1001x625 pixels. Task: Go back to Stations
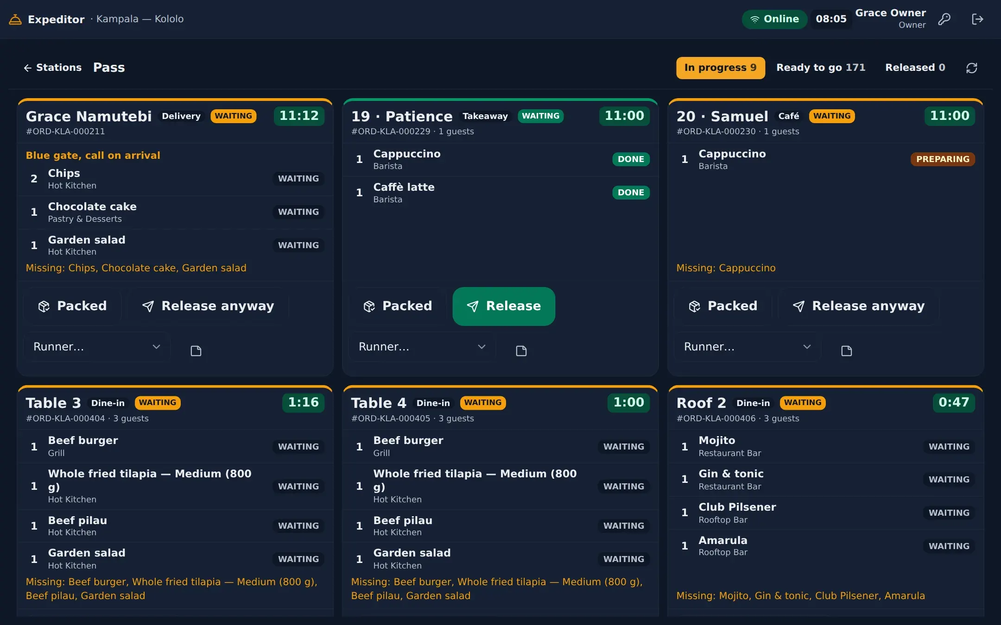(x=53, y=68)
